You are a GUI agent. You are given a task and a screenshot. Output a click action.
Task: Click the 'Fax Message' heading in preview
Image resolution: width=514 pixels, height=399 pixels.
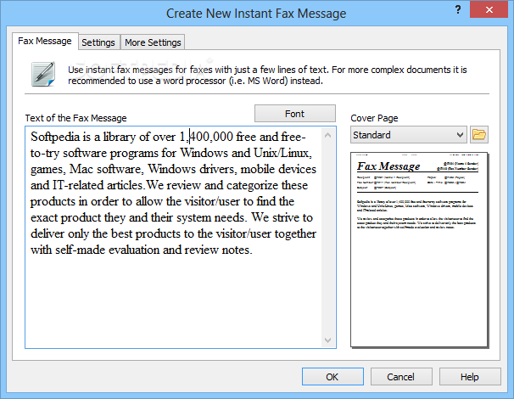click(388, 166)
